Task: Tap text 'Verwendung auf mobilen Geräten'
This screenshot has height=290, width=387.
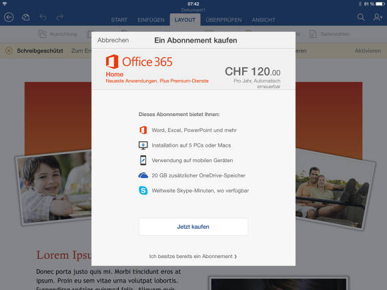Action: pyautogui.click(x=192, y=160)
